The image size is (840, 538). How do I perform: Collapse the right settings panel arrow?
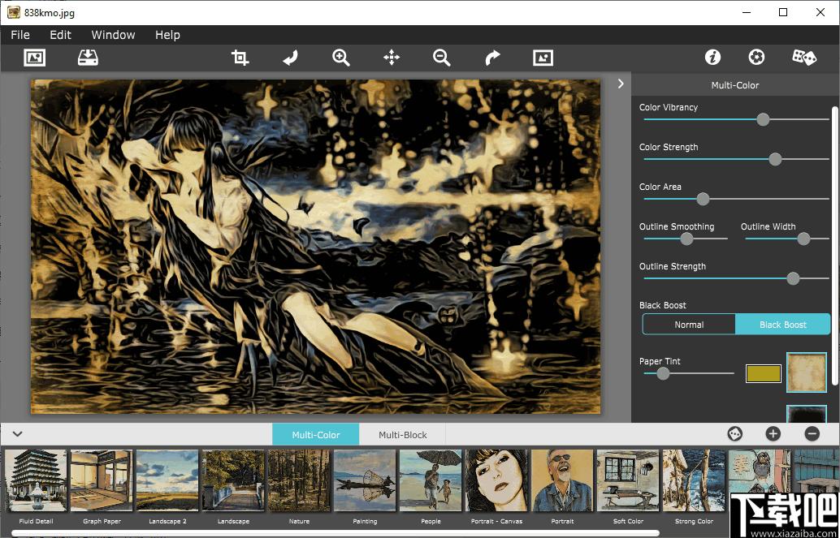tap(621, 84)
